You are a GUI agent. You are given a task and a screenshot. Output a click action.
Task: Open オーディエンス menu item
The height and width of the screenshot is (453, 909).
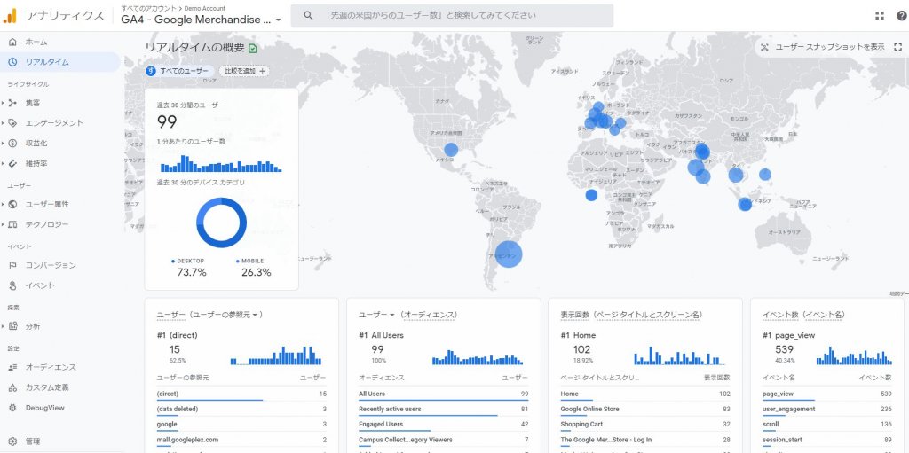pos(51,367)
